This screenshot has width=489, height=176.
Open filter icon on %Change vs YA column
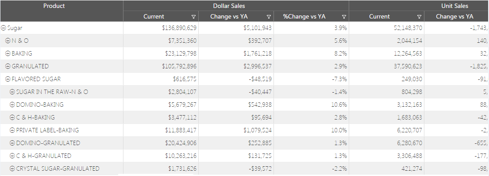click(344, 17)
